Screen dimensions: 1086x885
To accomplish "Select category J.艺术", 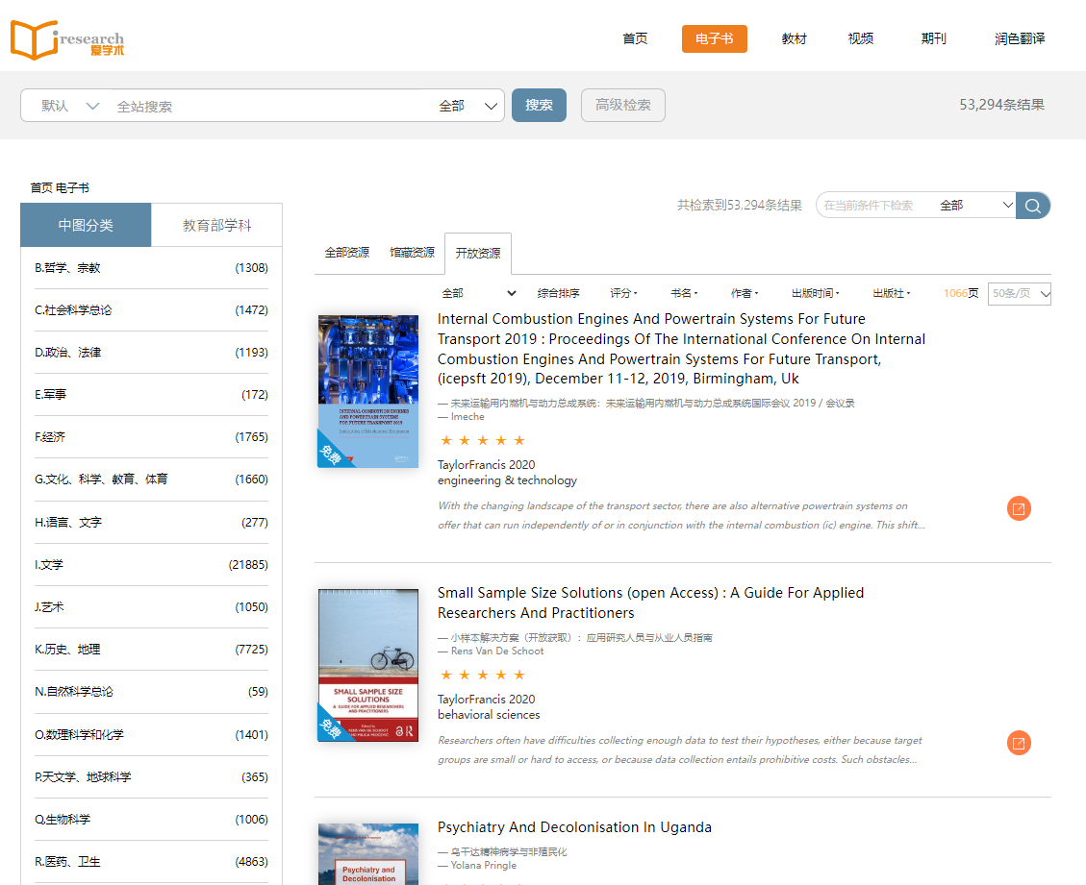I will [x=151, y=607].
